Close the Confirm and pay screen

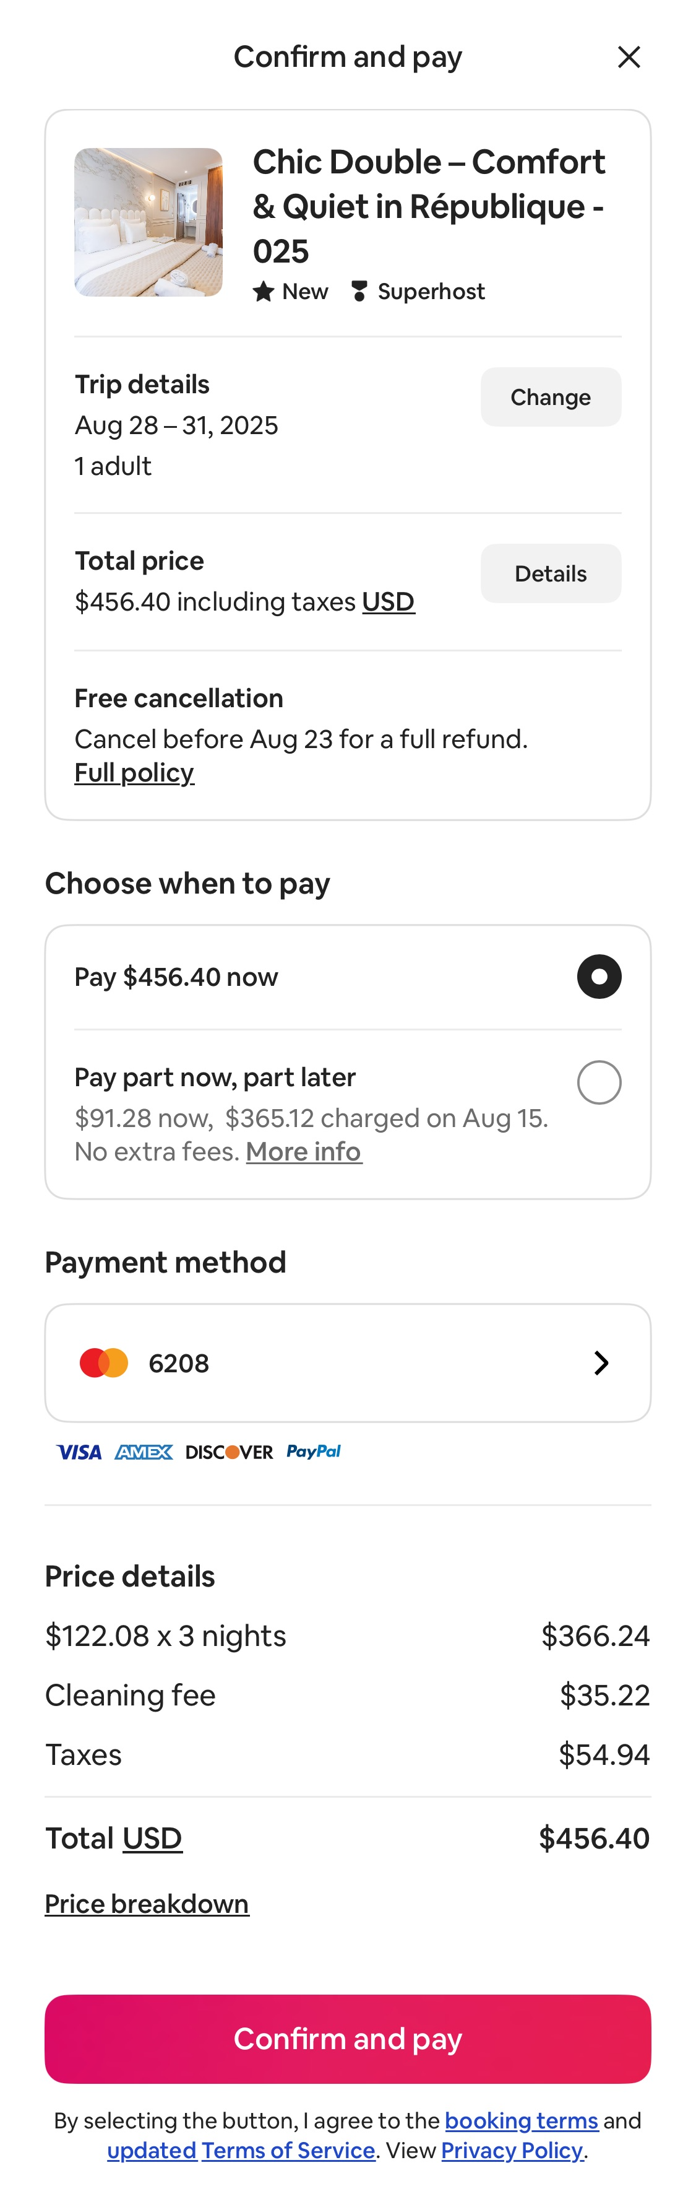[630, 56]
